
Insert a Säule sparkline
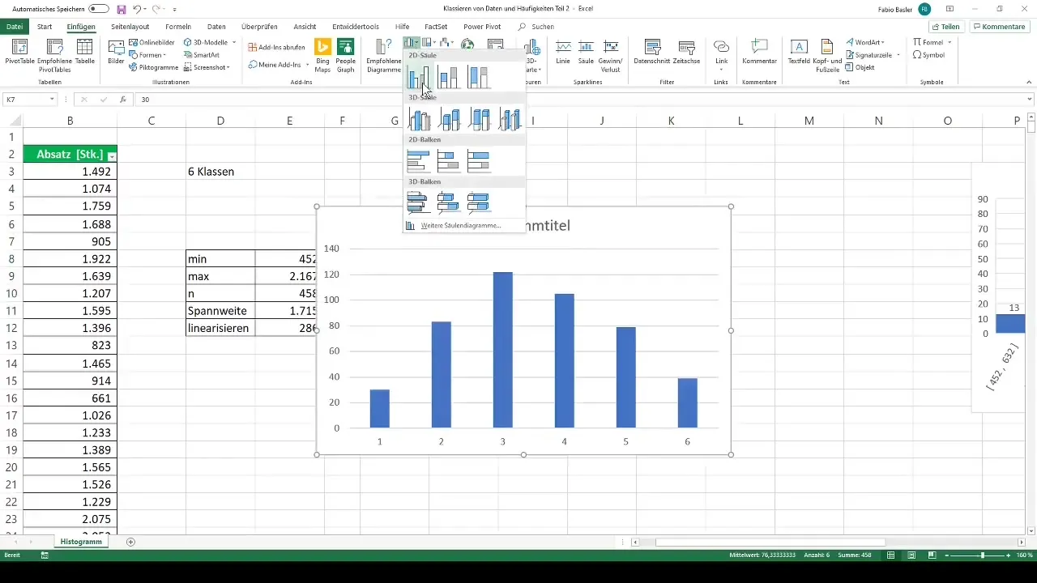[x=585, y=53]
